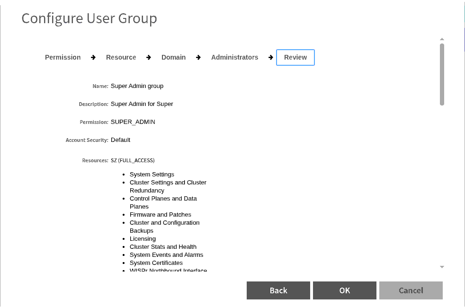Image resolution: width=465 pixels, height=307 pixels.
Task: Jump to the Administrators step
Action: coord(234,57)
